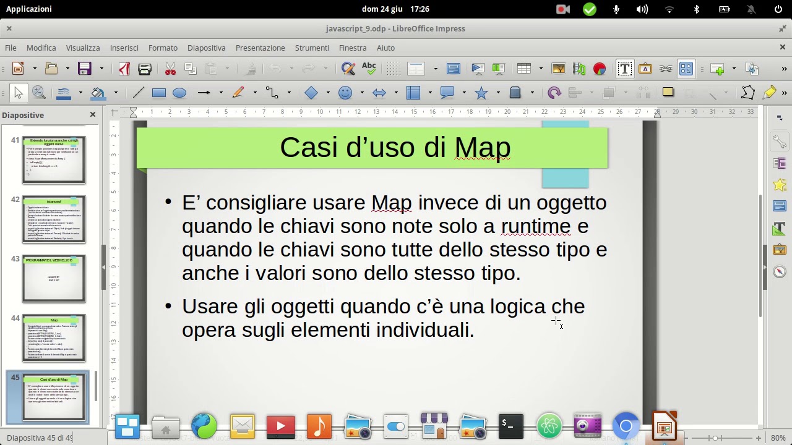Start slideshow from current slide
This screenshot has width=792, height=445.
click(499, 69)
